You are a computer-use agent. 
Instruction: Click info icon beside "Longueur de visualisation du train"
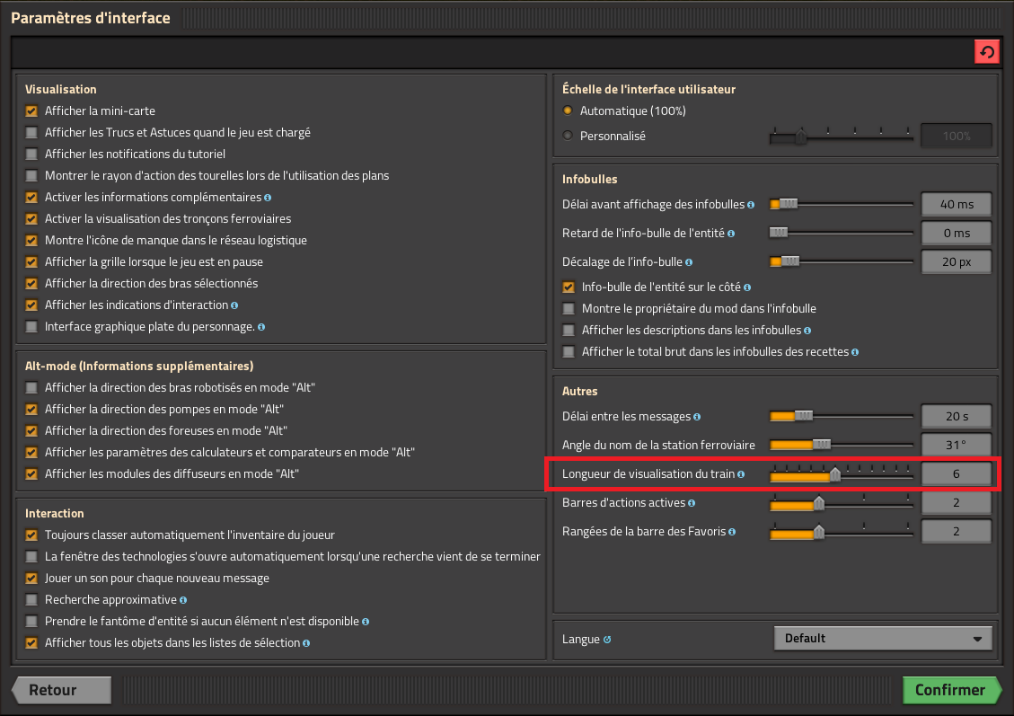(741, 474)
